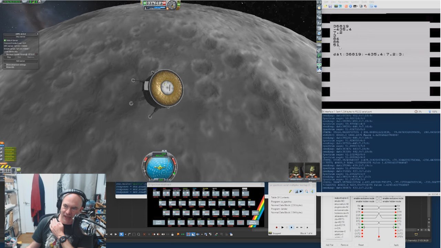This screenshot has width=441, height=248.
Task: Click Add Pair in serial port window
Action: pyautogui.click(x=330, y=245)
